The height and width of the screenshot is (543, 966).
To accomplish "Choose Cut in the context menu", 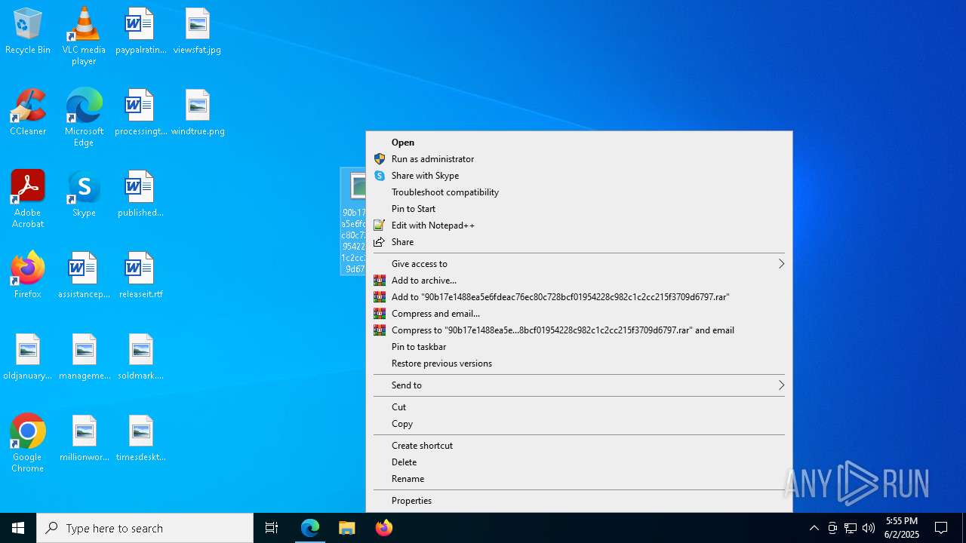I will click(x=579, y=407).
